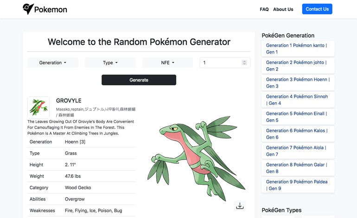This screenshot has height=218, width=357.
Task: Expand the NFE dropdown
Action: [167, 63]
